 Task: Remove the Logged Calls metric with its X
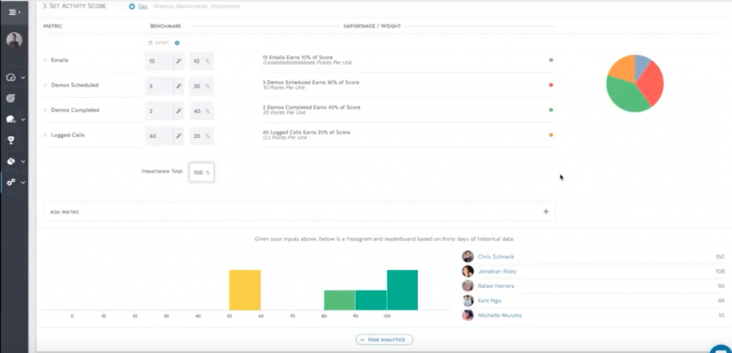coord(45,135)
